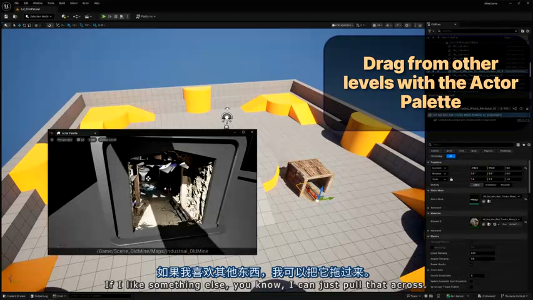This screenshot has width=533, height=300.
Task: Open the Platforms dropdown
Action: click(x=146, y=17)
